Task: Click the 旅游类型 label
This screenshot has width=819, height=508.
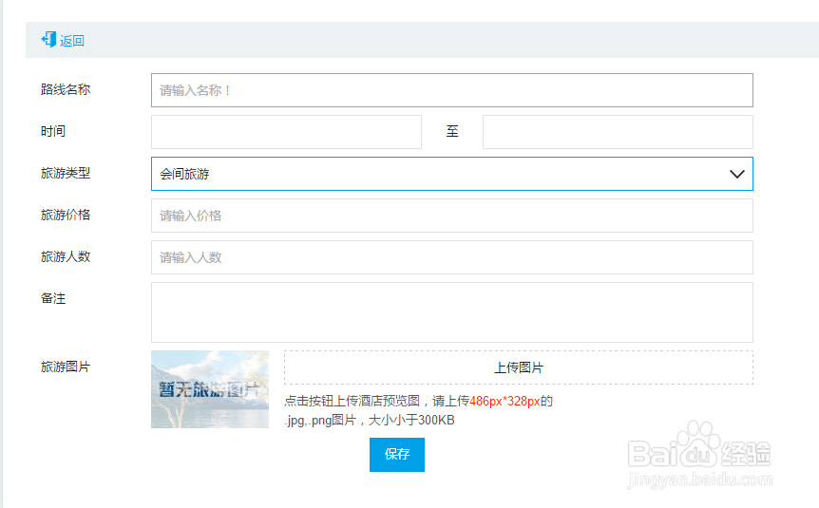Action: 66,174
